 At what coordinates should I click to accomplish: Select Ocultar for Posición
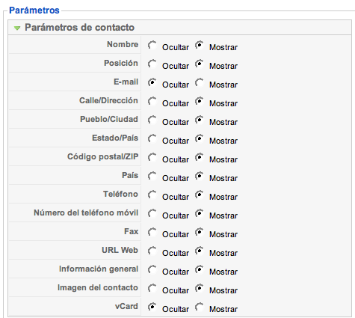click(152, 64)
